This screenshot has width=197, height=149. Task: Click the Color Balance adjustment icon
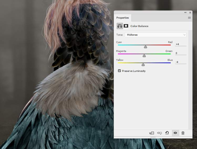(x=120, y=26)
